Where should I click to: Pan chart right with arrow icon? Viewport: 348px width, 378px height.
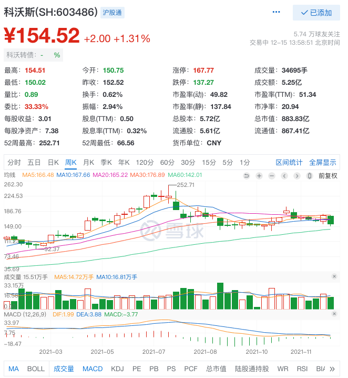297,176
